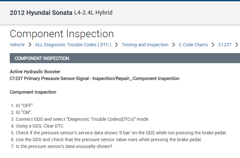Click the C1237 breadcrumb link
This screenshot has height=158, width=240.
[x=225, y=45]
